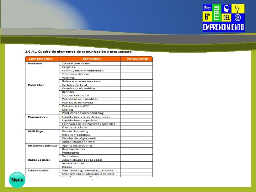Viewport: 256px width, 192px height.
Task: Click the dollar sign icon in logo
Action: pyautogui.click(x=238, y=18)
